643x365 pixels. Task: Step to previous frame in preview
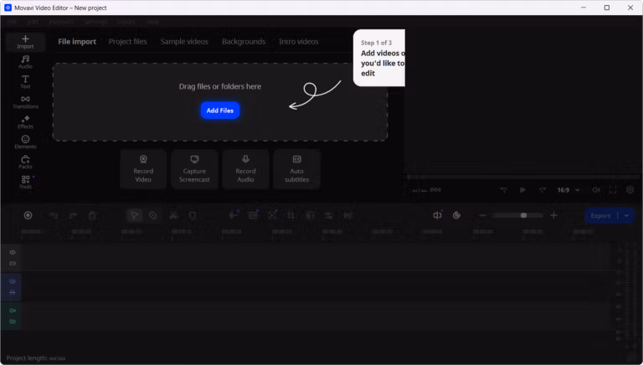[x=503, y=190]
